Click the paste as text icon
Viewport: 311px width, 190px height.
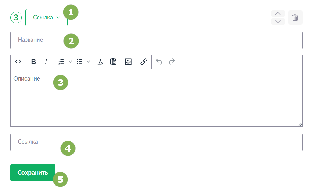coord(113,62)
